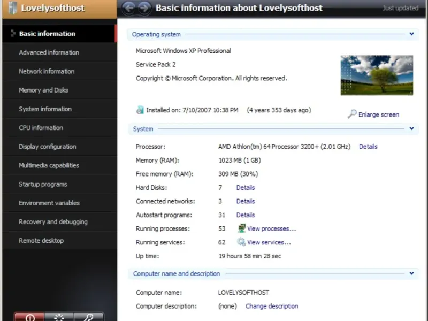Click the forward navigation arrow
The image size is (428, 321).
point(144,8)
